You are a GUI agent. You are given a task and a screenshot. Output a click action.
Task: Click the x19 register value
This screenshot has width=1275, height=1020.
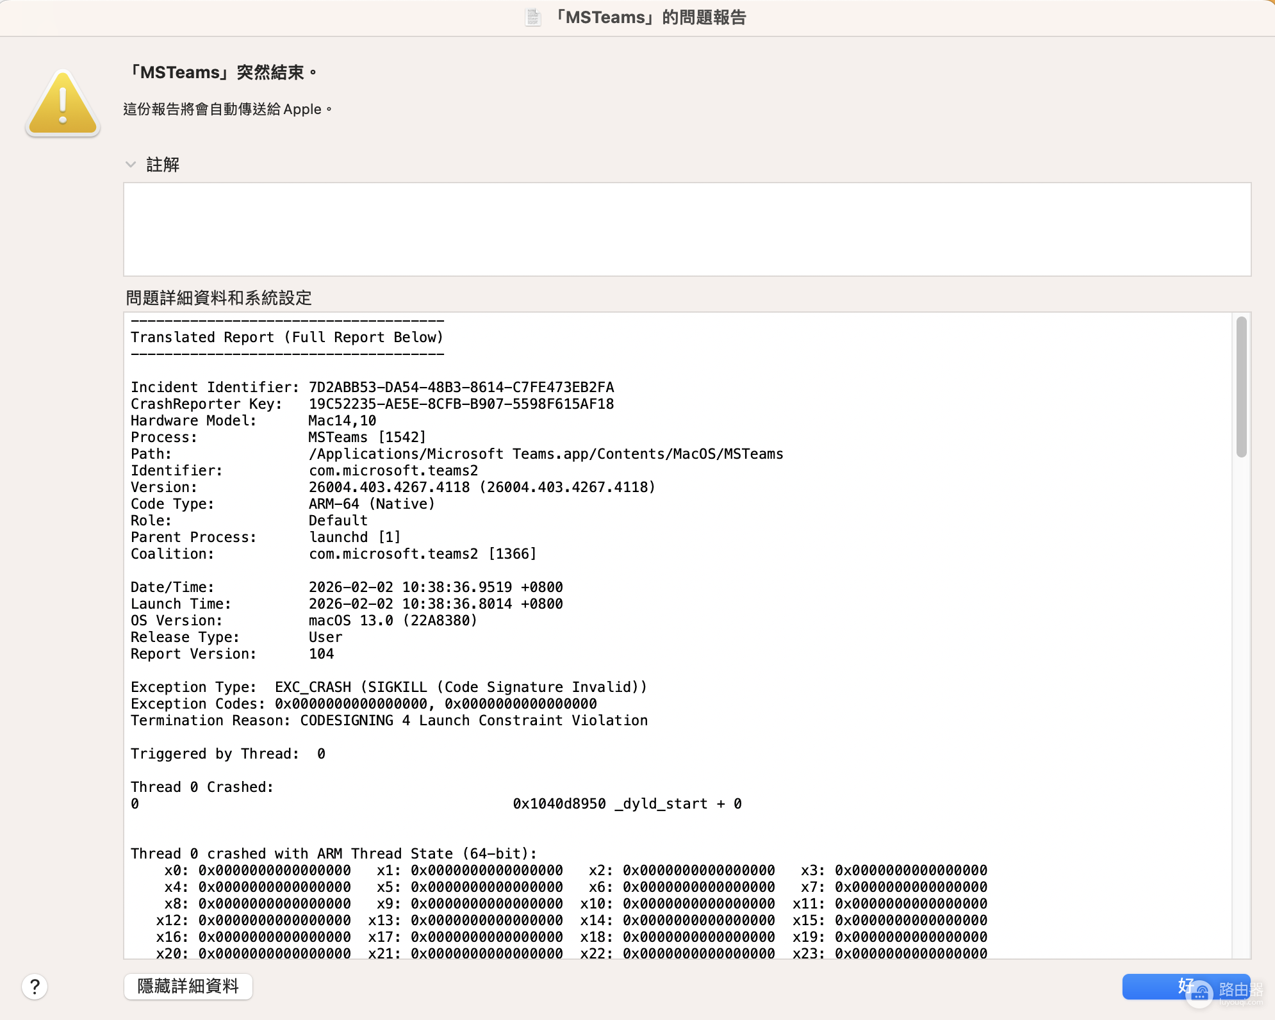911,937
